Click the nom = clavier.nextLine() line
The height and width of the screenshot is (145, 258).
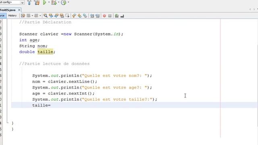(64, 81)
